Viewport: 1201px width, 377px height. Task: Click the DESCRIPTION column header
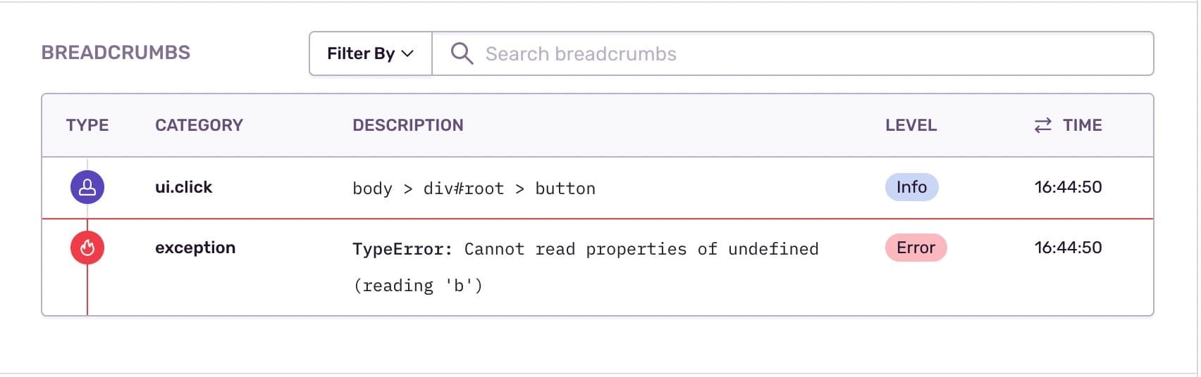coord(408,125)
